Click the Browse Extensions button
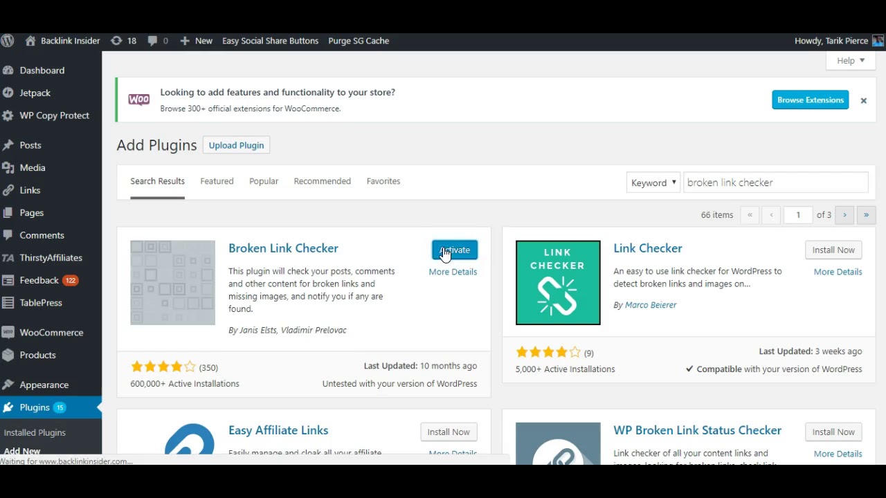The width and height of the screenshot is (886, 498). (811, 100)
